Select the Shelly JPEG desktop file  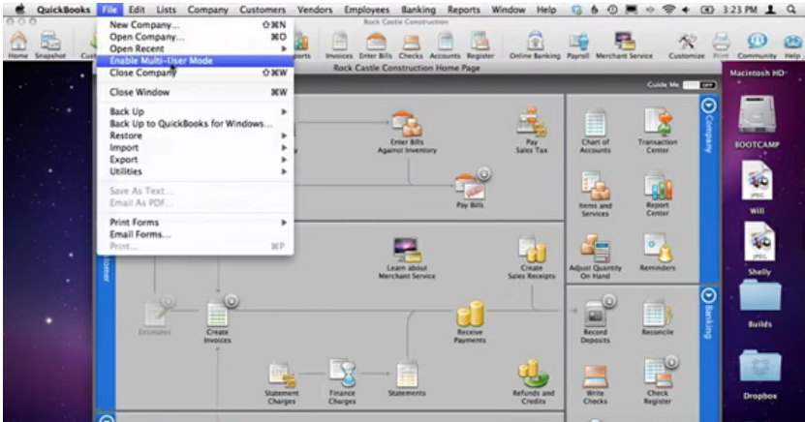click(759, 250)
